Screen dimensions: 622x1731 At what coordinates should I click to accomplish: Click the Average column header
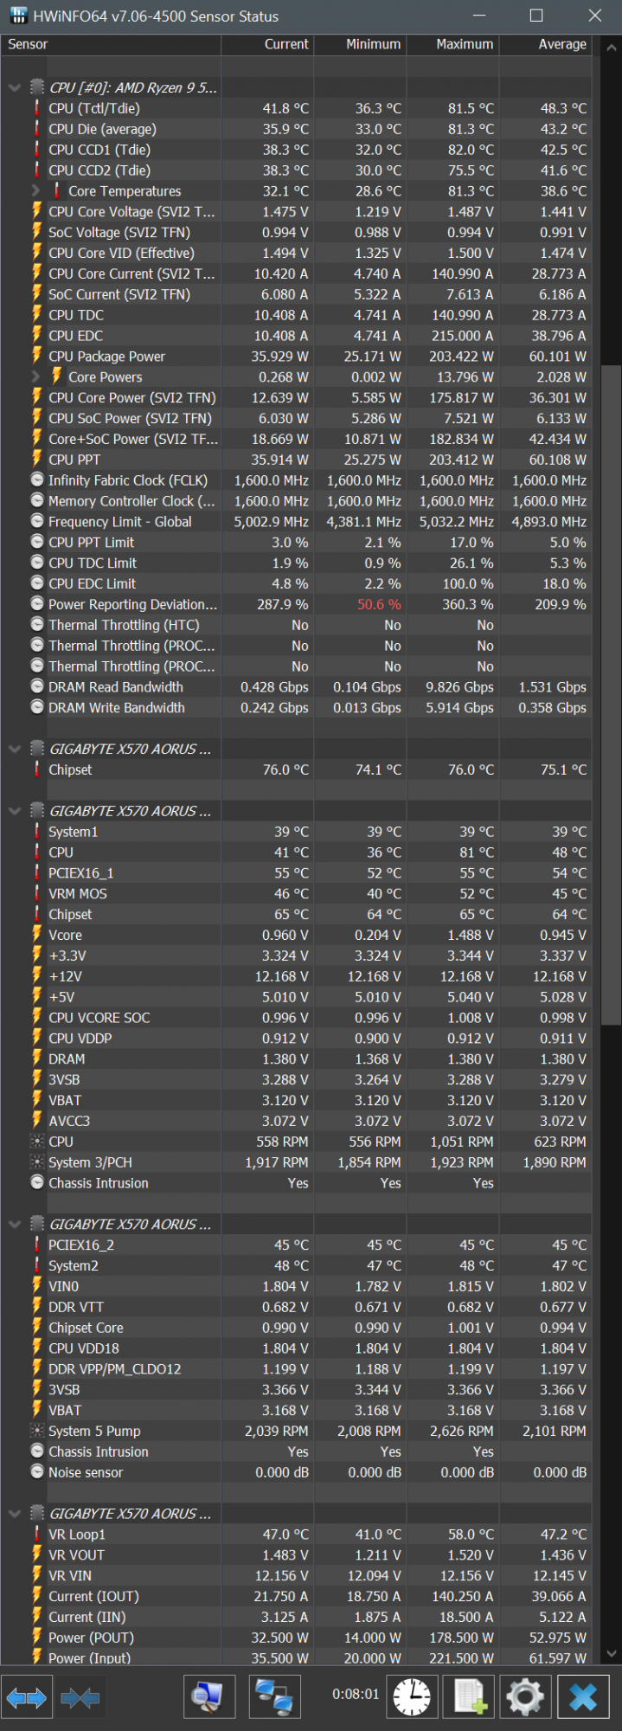pos(545,44)
